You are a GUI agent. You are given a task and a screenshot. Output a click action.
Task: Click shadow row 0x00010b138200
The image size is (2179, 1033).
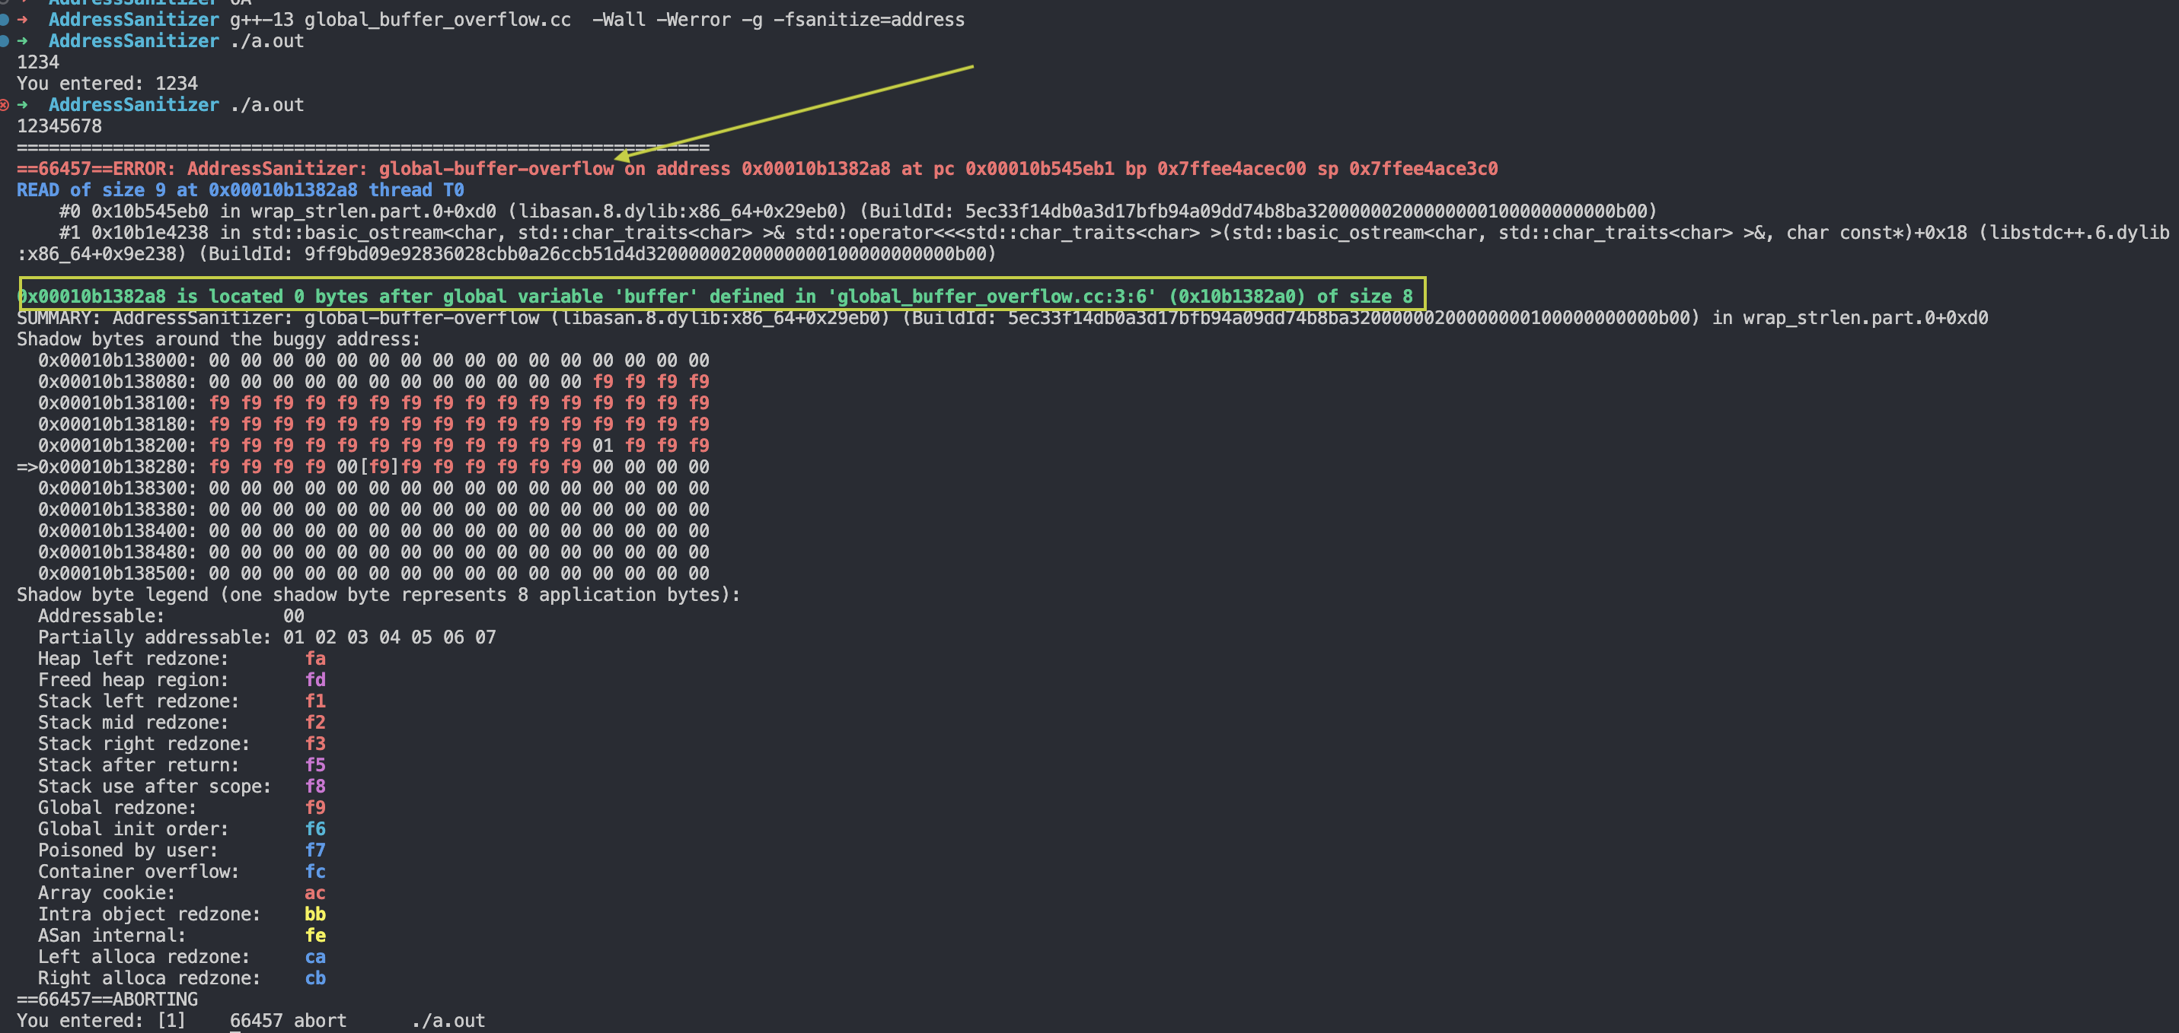point(374,446)
